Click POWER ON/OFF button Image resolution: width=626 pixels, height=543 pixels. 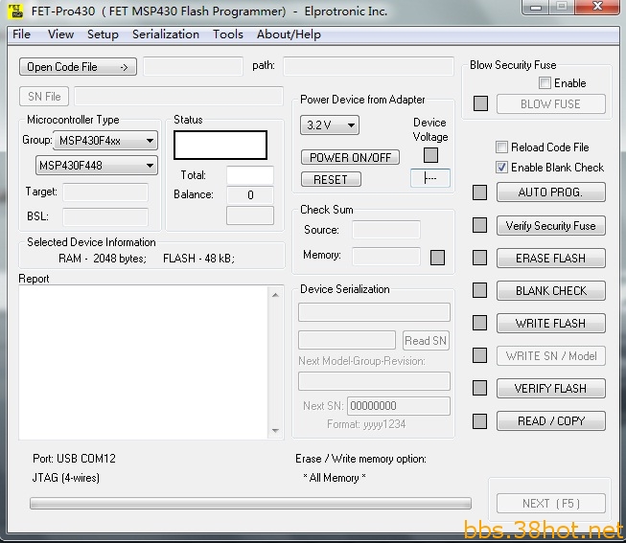click(x=350, y=157)
